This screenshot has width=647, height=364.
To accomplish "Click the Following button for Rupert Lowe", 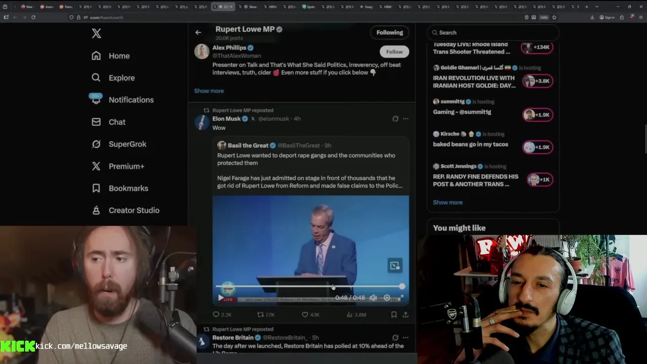I will (x=390, y=32).
